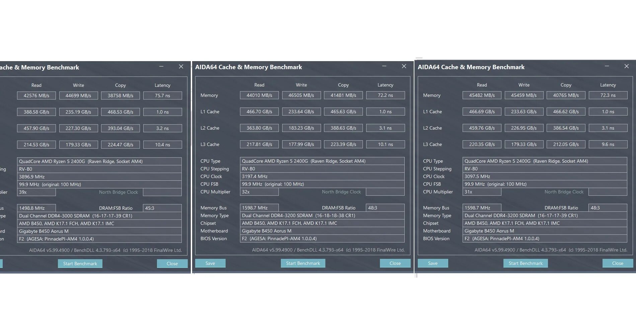
Task: Click the Close button in the left window
Action: tap(172, 264)
